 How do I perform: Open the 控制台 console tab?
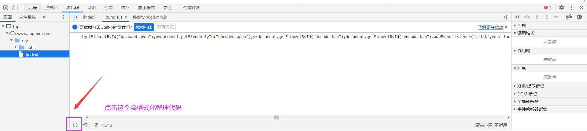point(51,8)
